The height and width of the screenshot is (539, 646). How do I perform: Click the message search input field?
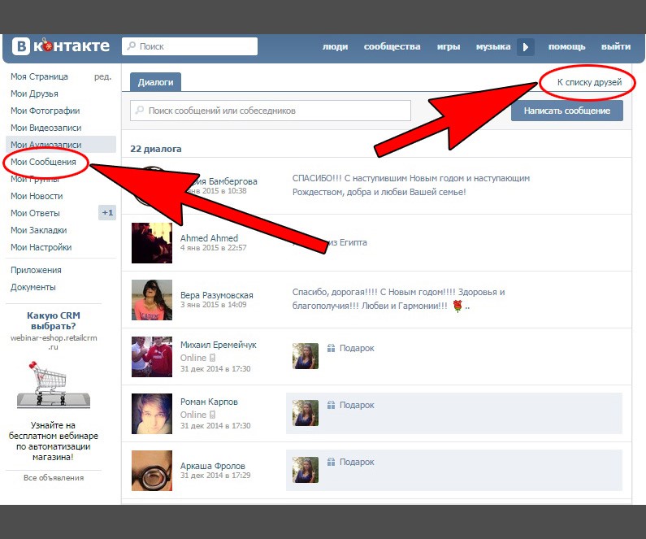pos(271,111)
